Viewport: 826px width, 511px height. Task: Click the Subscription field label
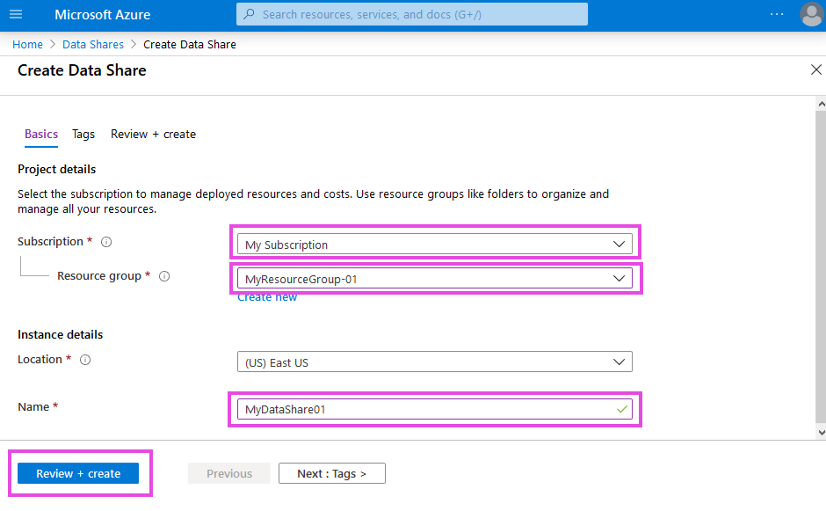click(51, 242)
